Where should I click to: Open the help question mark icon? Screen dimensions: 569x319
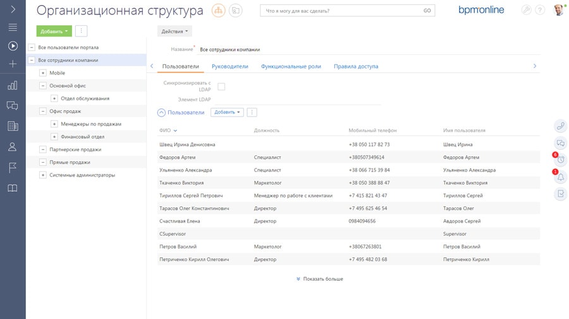[x=540, y=9]
